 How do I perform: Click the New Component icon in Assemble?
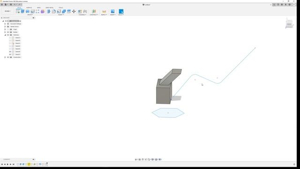pyautogui.click(x=80, y=11)
